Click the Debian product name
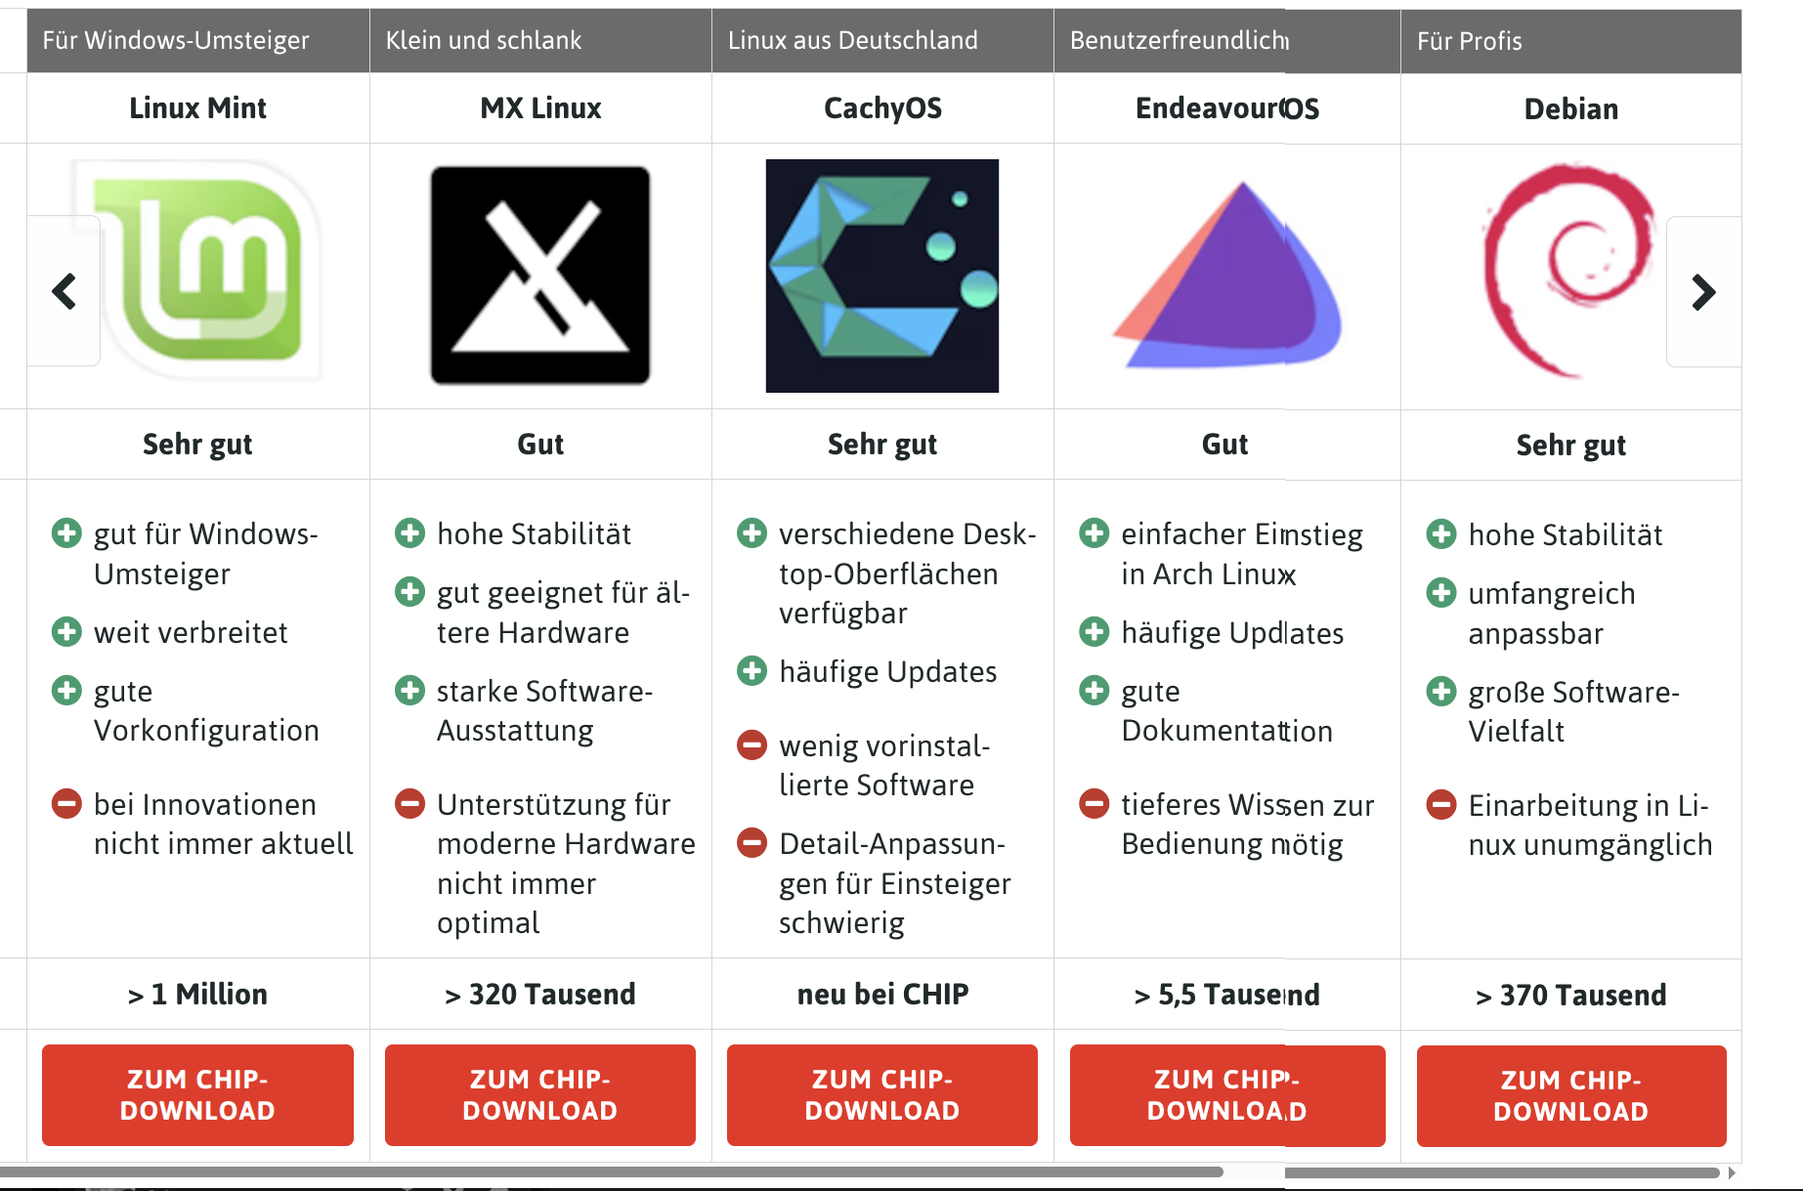 tap(1571, 108)
